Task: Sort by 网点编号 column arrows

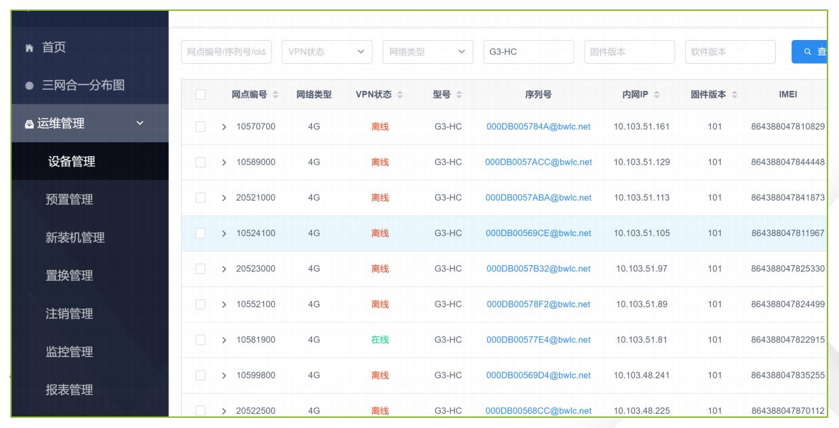Action: pyautogui.click(x=275, y=95)
